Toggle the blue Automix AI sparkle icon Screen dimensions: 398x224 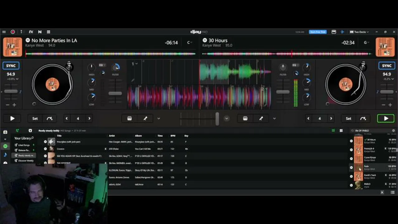342,32
